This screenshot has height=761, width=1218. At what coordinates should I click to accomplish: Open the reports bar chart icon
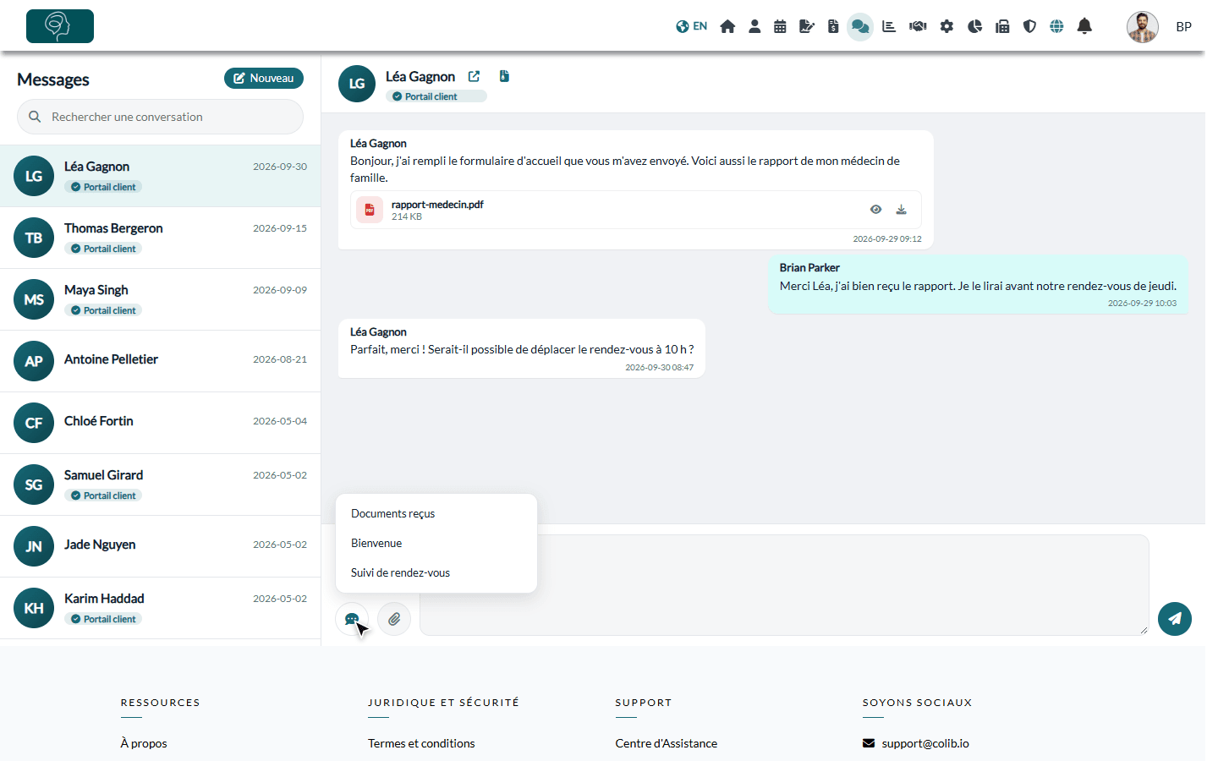pos(889,26)
